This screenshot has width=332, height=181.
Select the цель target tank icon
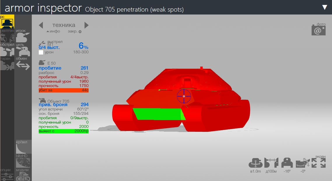(23, 52)
